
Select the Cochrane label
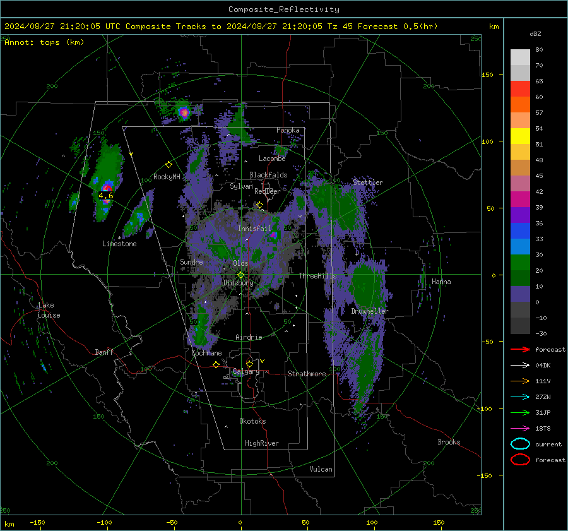click(206, 353)
